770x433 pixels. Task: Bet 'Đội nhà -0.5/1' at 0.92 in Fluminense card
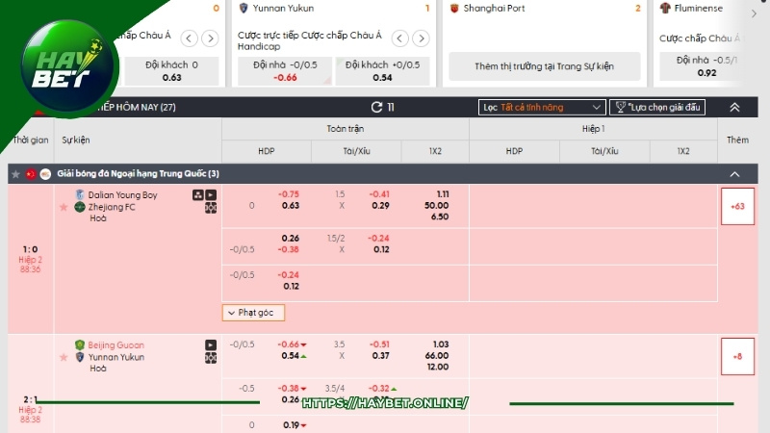click(x=706, y=66)
